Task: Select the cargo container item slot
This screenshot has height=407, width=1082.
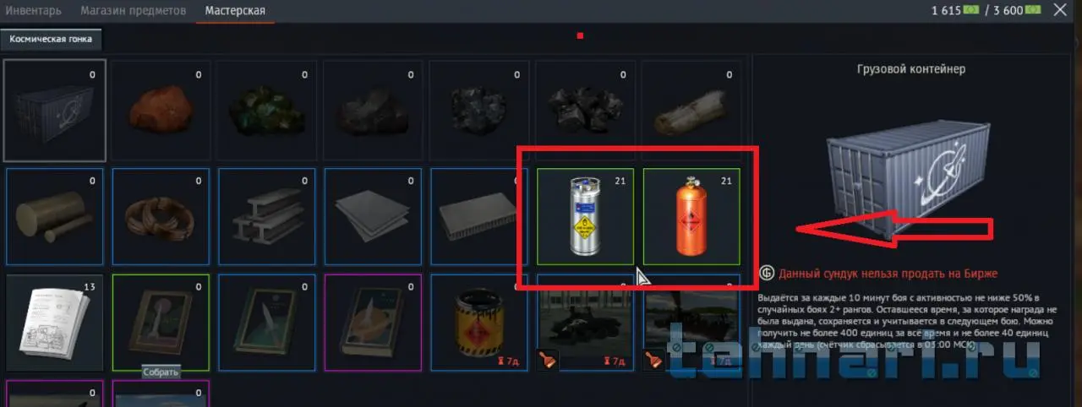Action: click(x=55, y=111)
